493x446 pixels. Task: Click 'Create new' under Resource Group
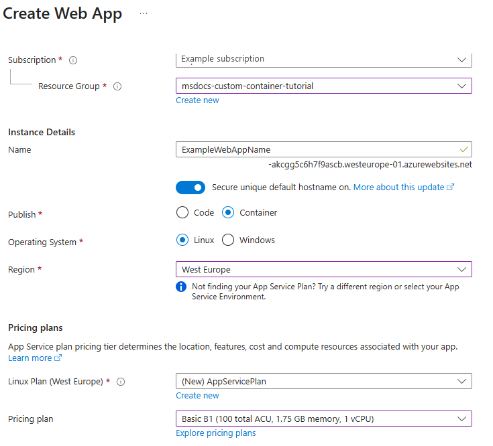click(197, 100)
